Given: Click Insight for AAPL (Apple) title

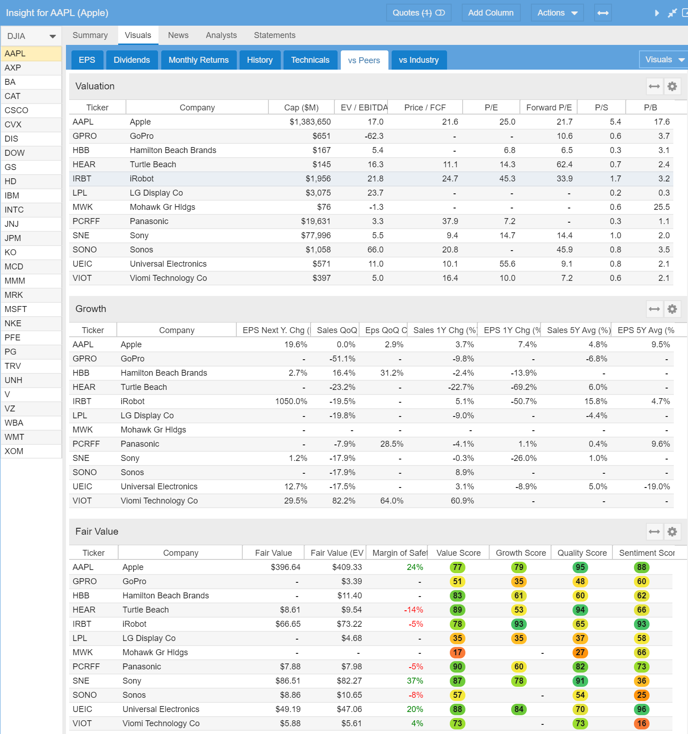Looking at the screenshot, I should click(x=57, y=13).
